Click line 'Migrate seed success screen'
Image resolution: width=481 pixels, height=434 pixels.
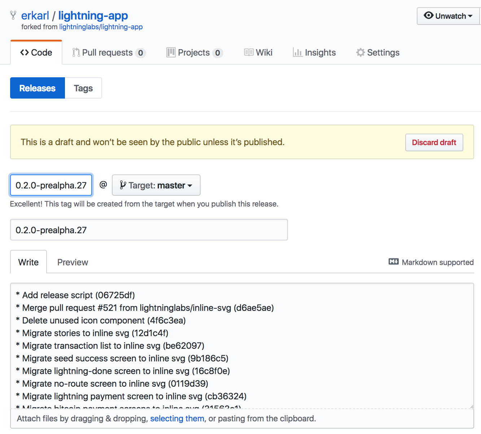(x=122, y=358)
